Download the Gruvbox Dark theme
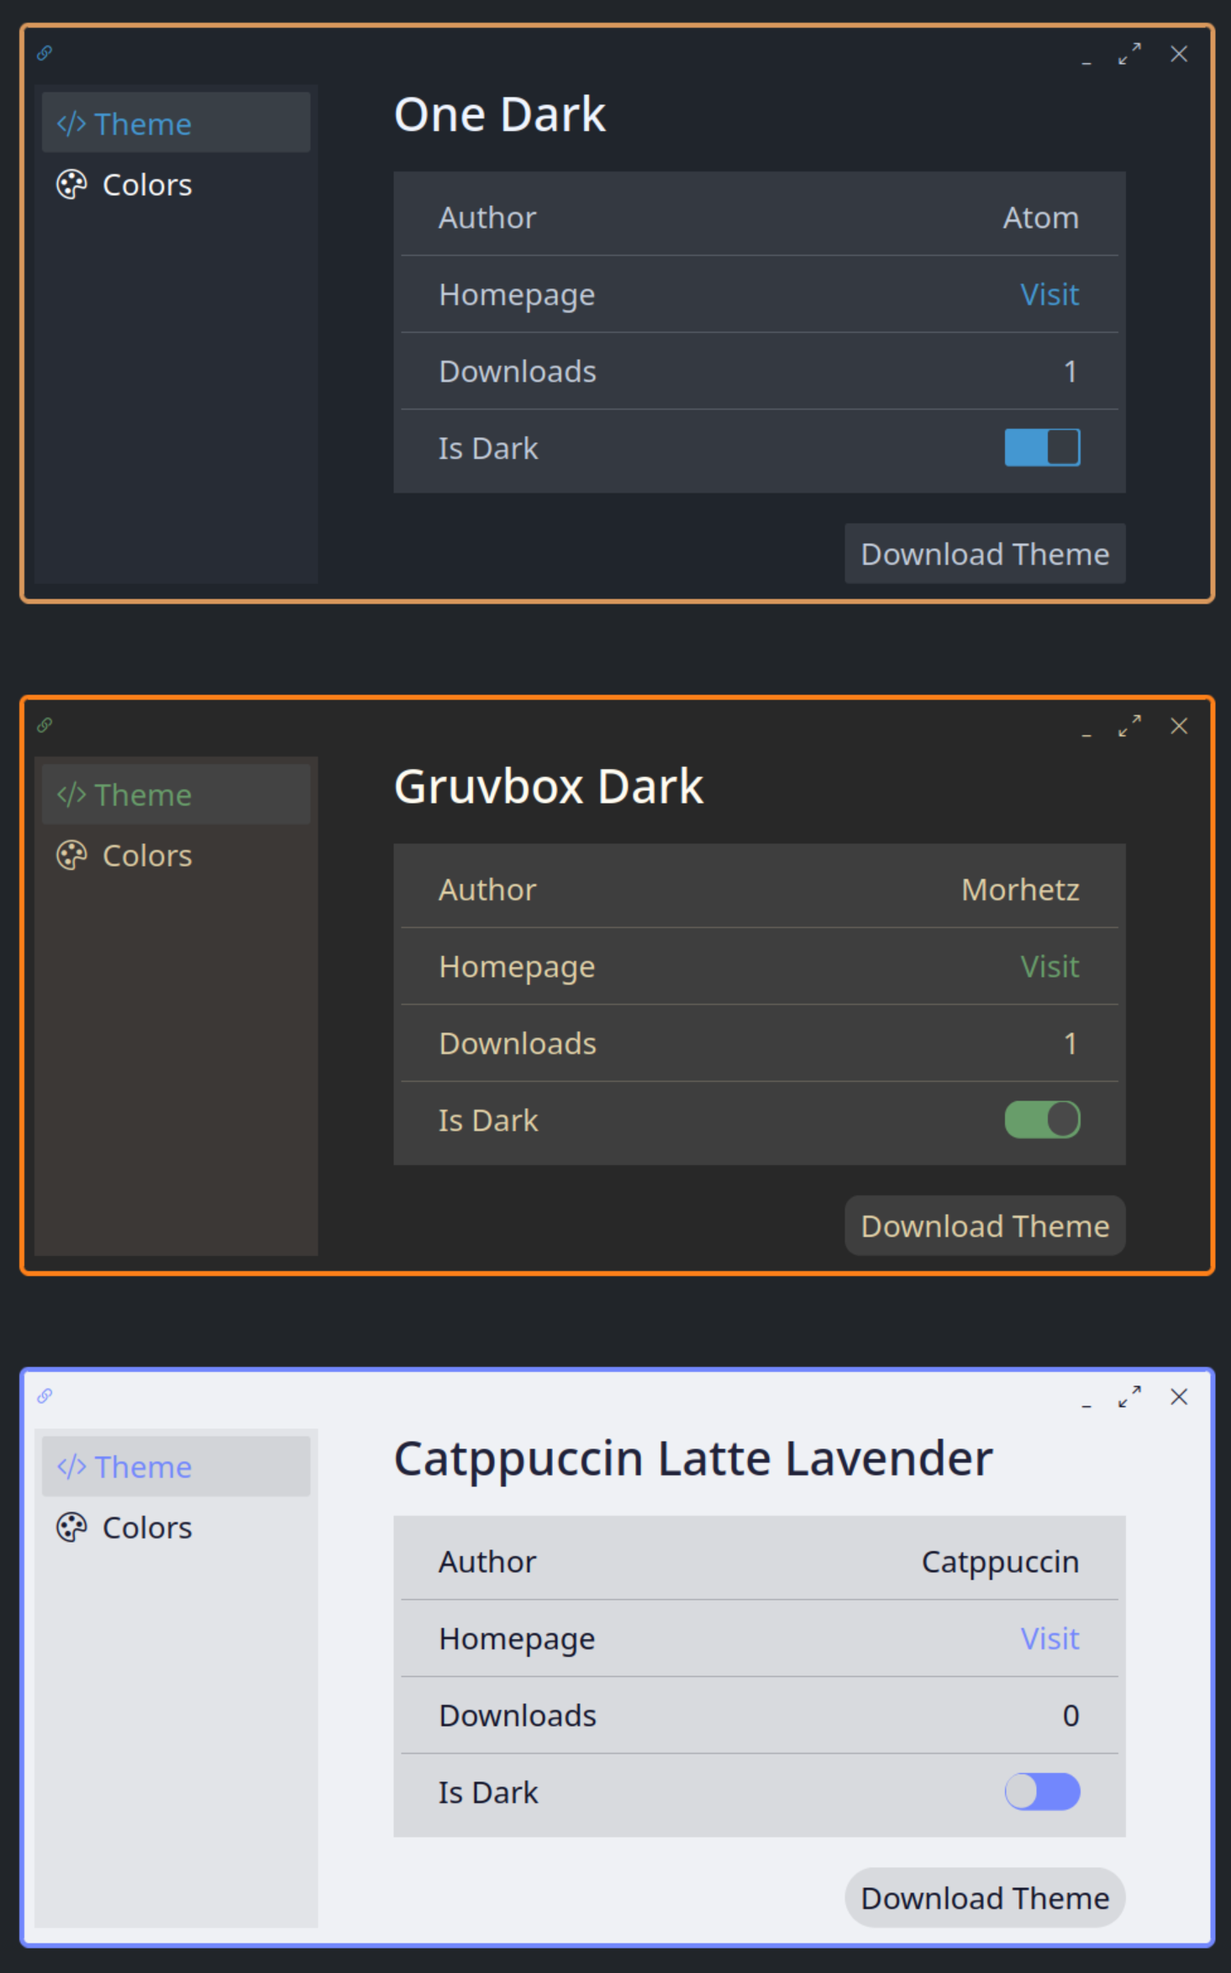The image size is (1231, 1973). pos(985,1226)
